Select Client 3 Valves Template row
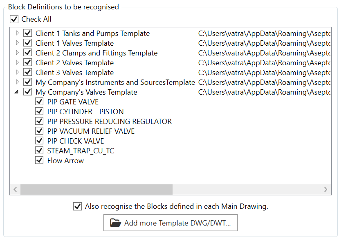The height and width of the screenshot is (239, 339). pyautogui.click(x=74, y=73)
